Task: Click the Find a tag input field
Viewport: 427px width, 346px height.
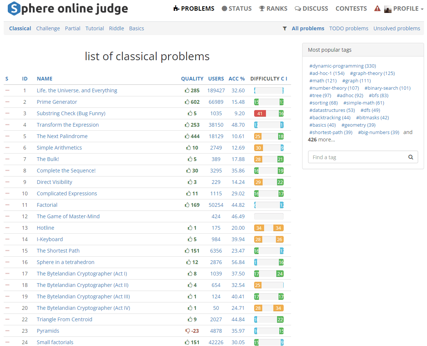Action: coord(363,157)
